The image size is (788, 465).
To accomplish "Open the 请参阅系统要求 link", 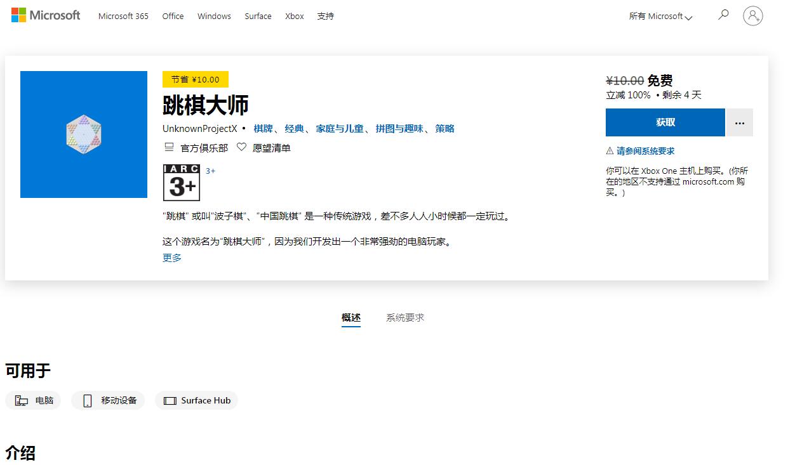I will click(645, 151).
